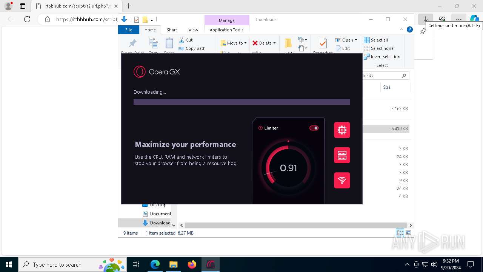Refresh the Edge page
Screen dimensions: 483x272
coord(27,19)
